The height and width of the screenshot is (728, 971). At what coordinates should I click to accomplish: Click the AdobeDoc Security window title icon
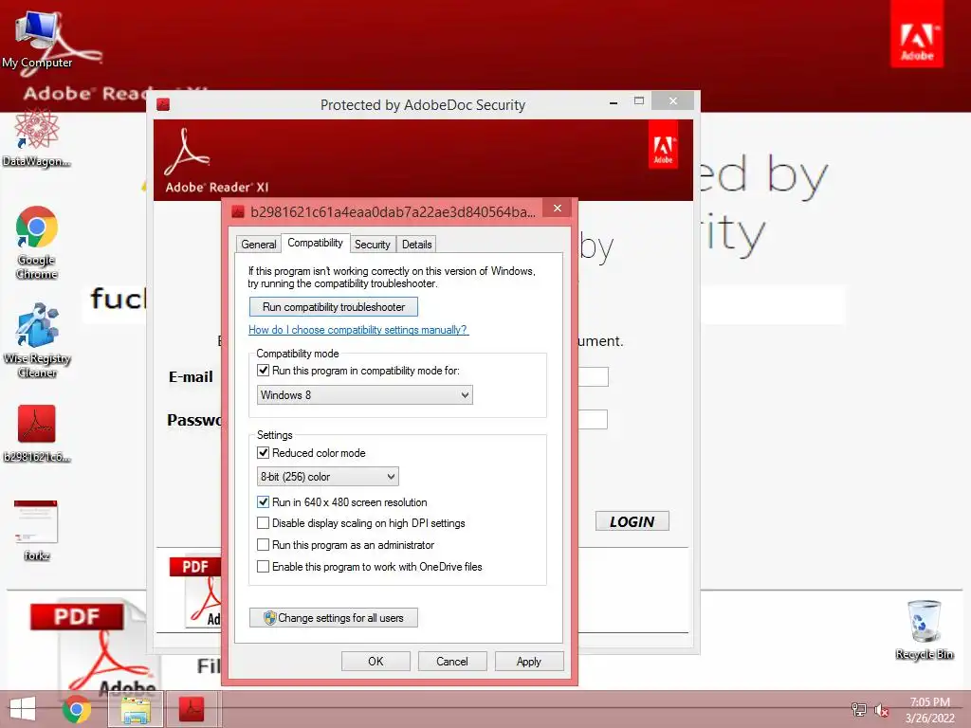(x=163, y=104)
